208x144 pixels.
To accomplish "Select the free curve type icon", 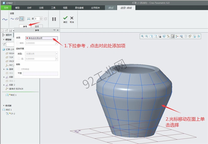I will tap(12, 19).
